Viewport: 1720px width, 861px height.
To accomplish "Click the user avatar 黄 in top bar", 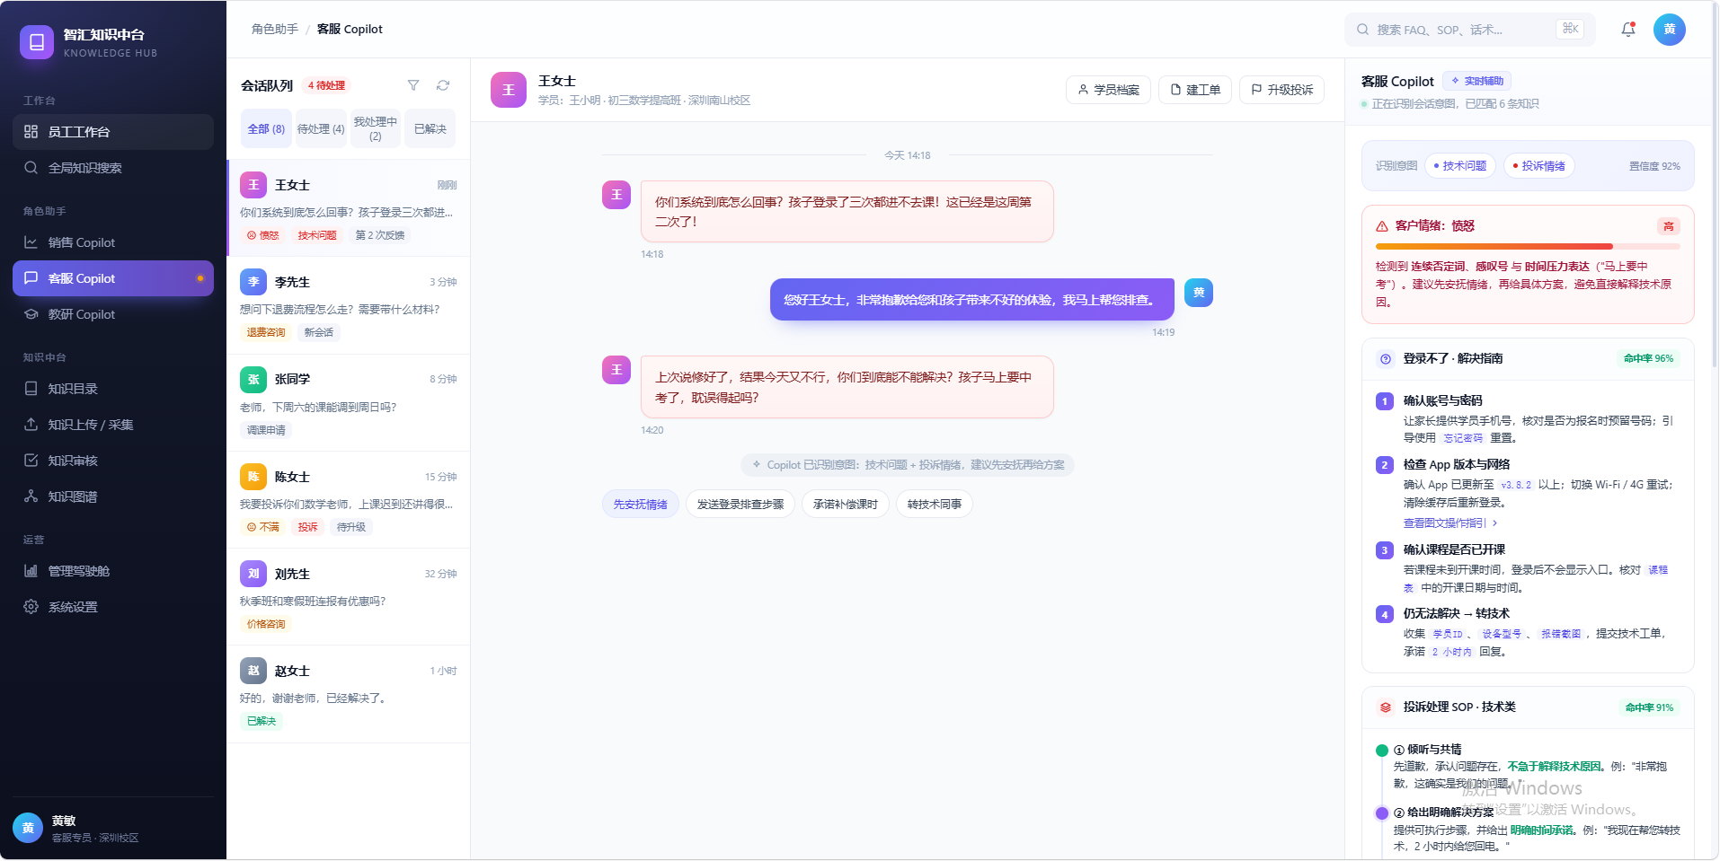I will 1669,29.
